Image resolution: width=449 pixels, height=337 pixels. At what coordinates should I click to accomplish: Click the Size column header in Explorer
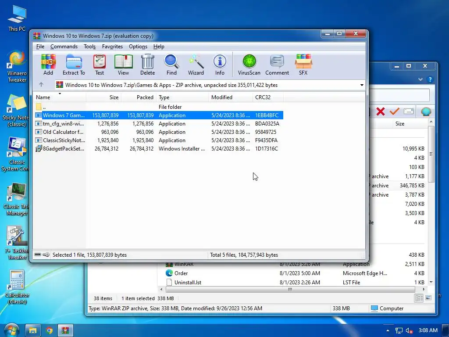pyautogui.click(x=400, y=123)
